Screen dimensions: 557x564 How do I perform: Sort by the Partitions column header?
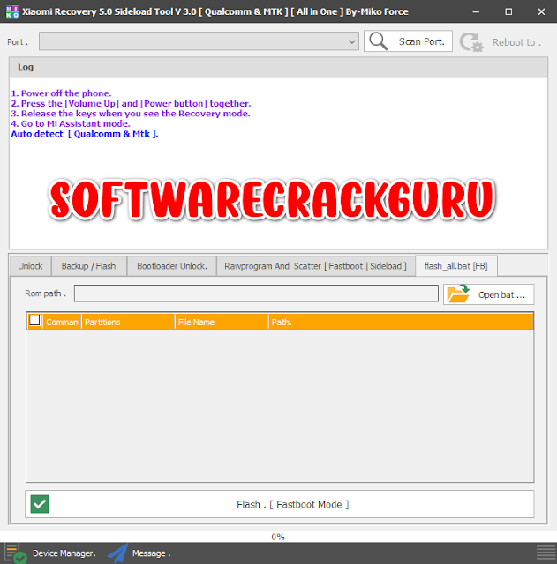coord(128,322)
